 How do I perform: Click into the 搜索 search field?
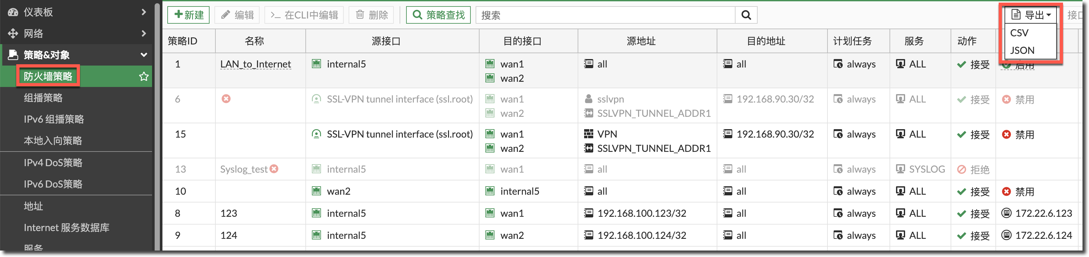[605, 15]
